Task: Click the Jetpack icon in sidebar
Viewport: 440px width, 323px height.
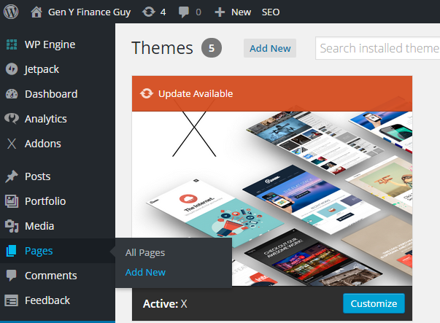Action: click(12, 69)
